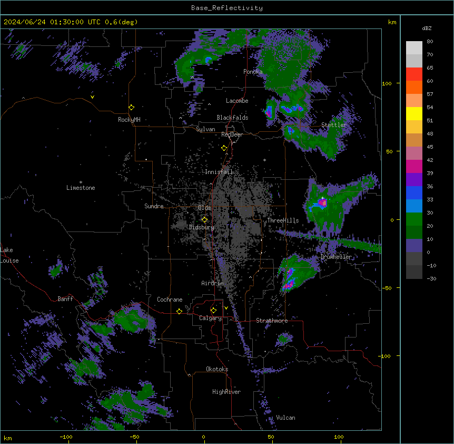Click the yellow diamond marker south of RedDeer
This screenshot has width=454, height=444.
(x=224, y=148)
